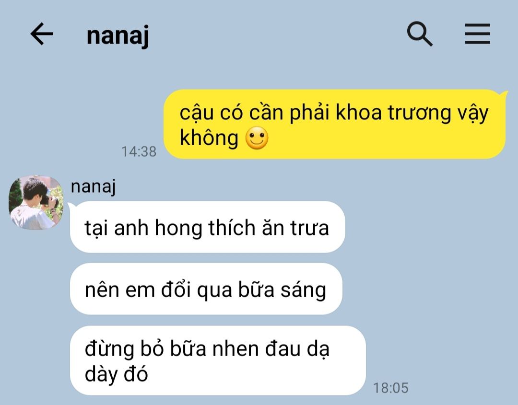
Task: Open nanaj's profile picture
Action: click(35, 202)
